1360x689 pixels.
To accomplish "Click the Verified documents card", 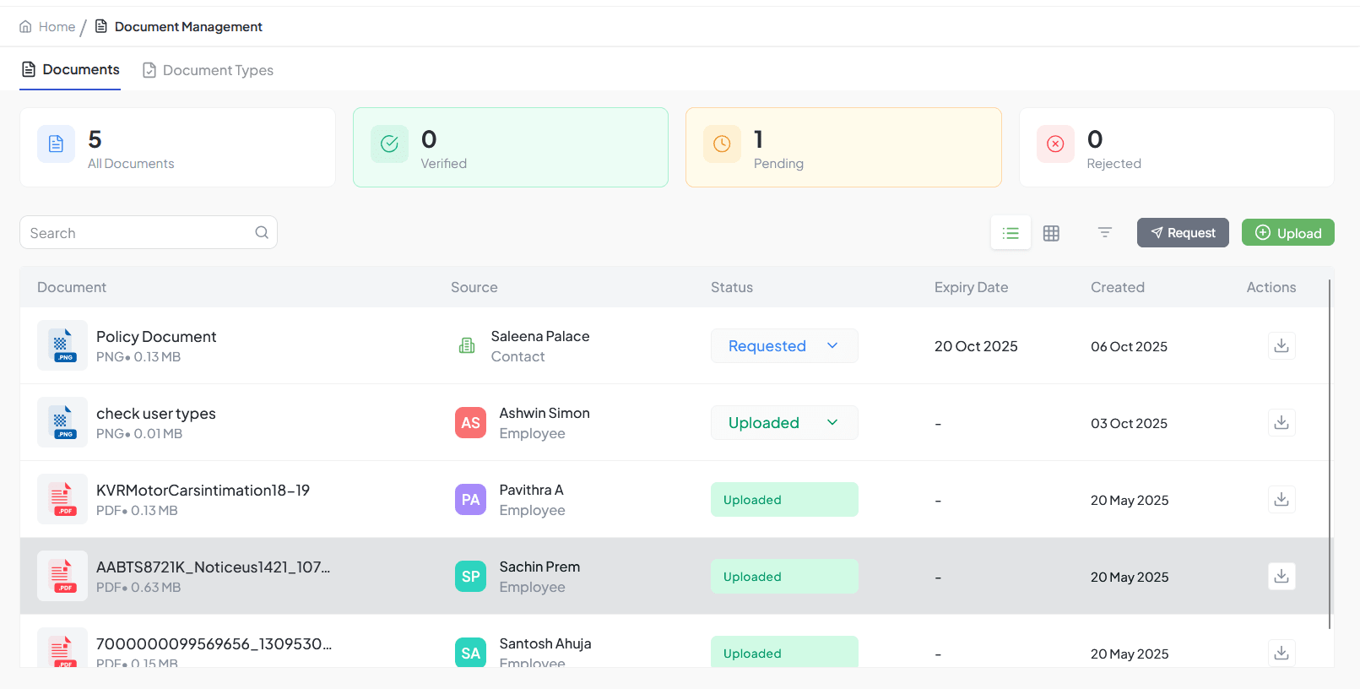I will pos(510,148).
